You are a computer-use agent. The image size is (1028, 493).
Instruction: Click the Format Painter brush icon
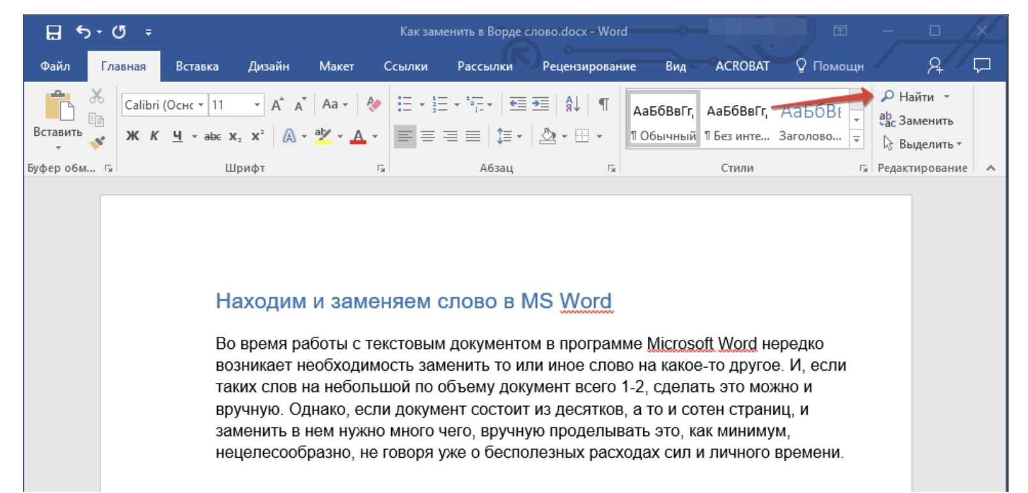point(97,143)
